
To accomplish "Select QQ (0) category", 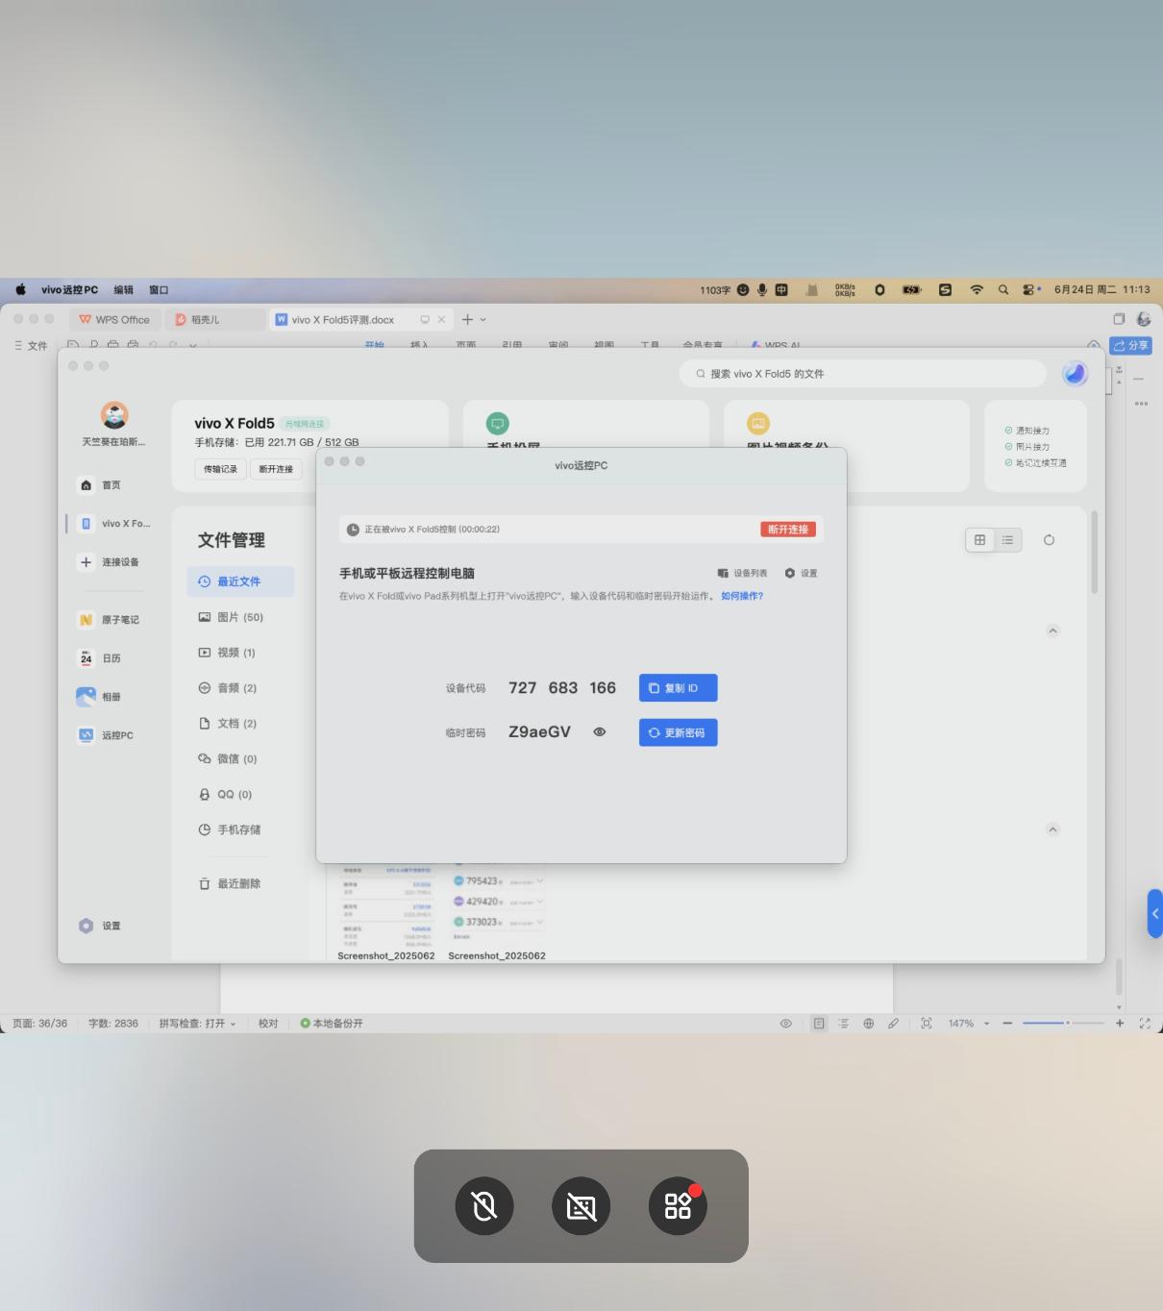I will click(225, 795).
